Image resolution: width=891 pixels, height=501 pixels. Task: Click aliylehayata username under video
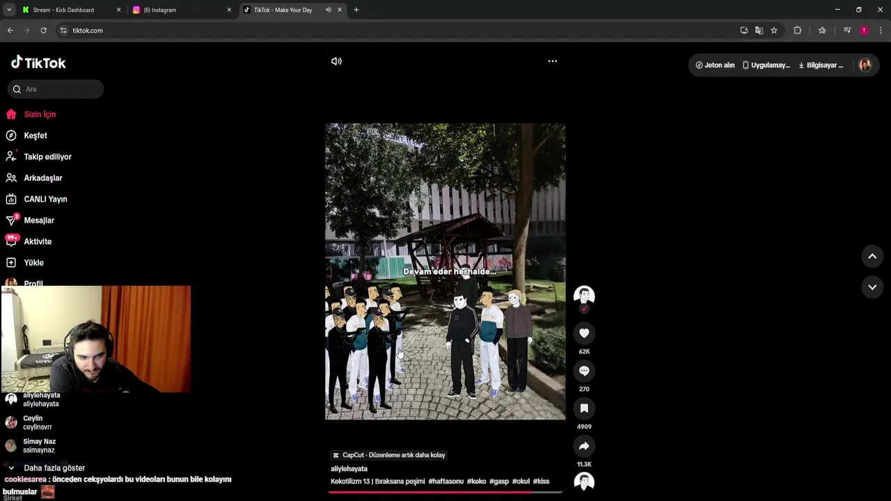click(x=349, y=469)
